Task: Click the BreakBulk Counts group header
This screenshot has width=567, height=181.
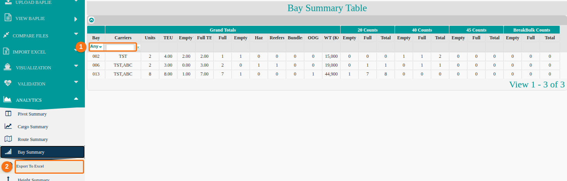Action: [532, 30]
